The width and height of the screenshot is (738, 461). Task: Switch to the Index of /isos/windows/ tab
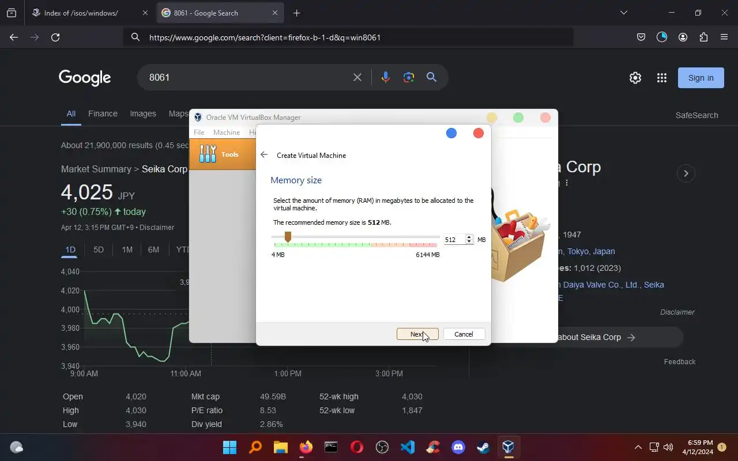pos(82,13)
